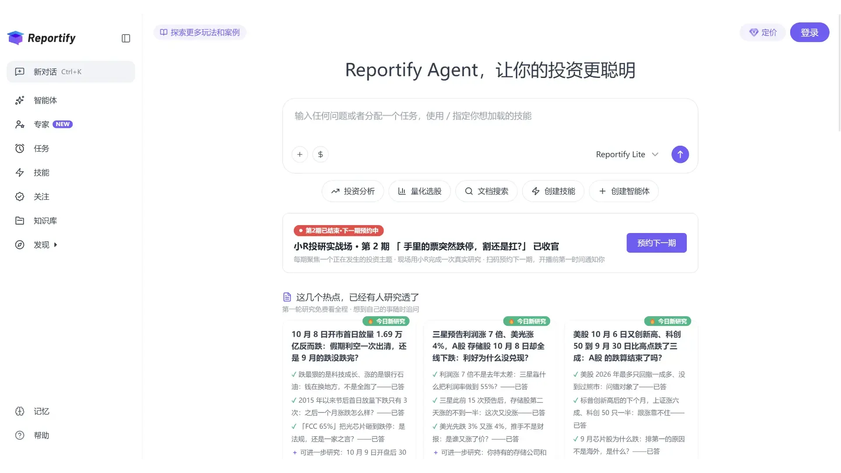This screenshot has height=473, width=841.
Task: Click the 发现 compass icon
Action: pos(20,245)
